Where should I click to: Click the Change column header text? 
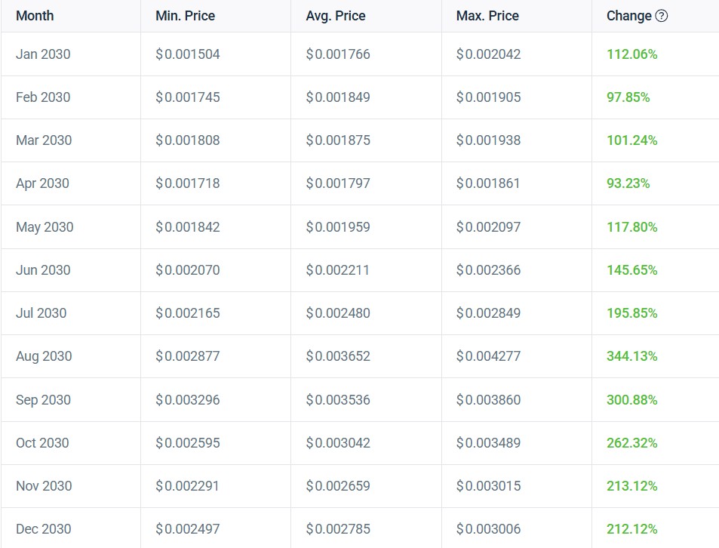pos(628,16)
